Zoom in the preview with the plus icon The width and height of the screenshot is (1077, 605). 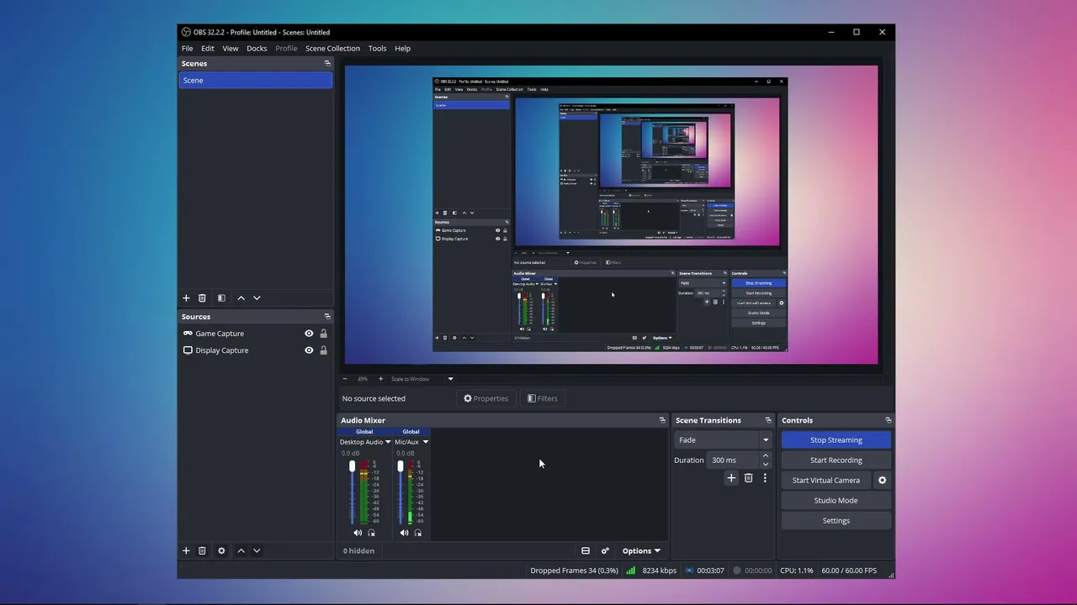tap(380, 379)
